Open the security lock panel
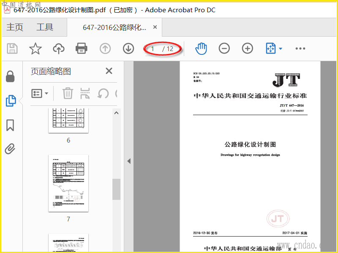 (10, 76)
